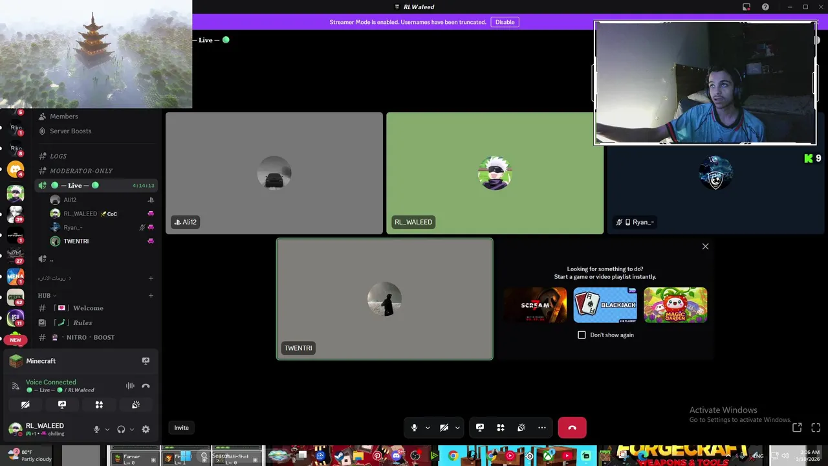The image size is (828, 466).
Task: Share your screen from the call bar
Action: tap(480, 428)
